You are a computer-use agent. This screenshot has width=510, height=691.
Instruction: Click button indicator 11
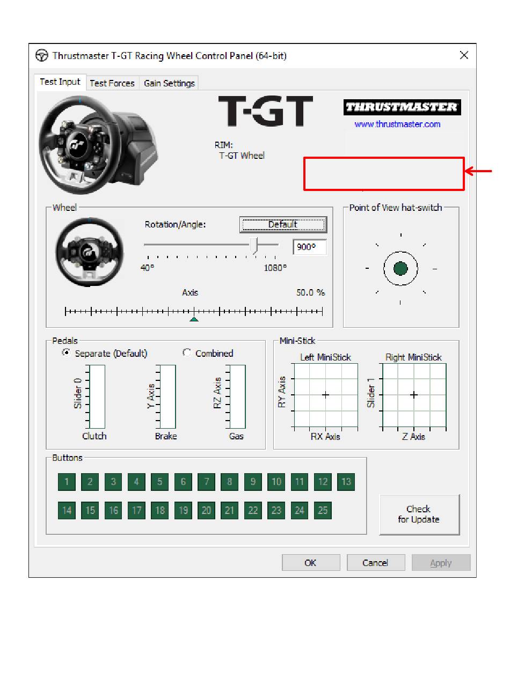300,482
